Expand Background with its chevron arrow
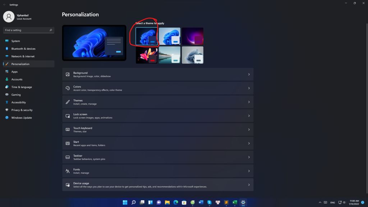 [249, 74]
